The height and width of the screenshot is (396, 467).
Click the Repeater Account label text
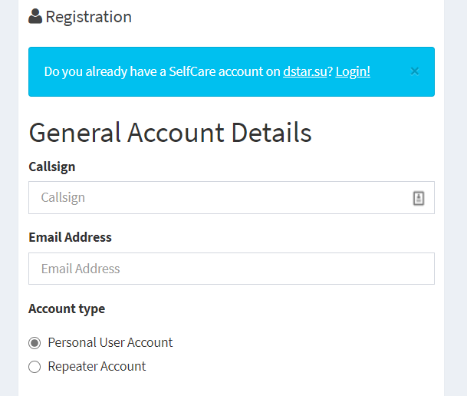tap(97, 367)
